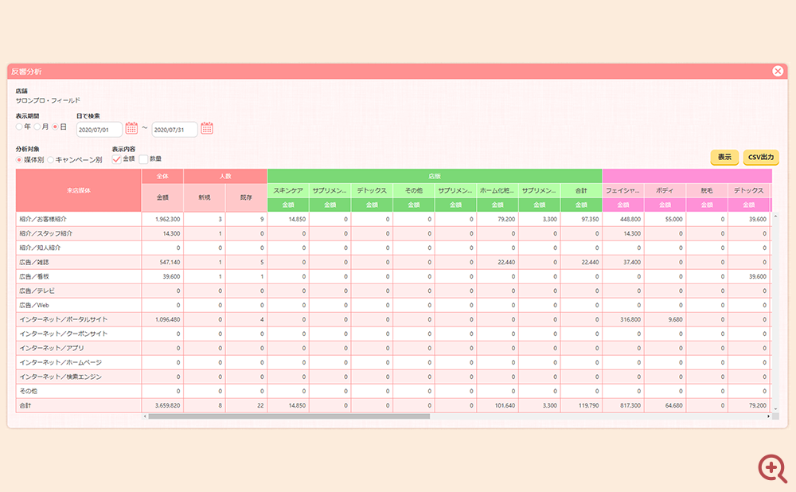Click the 97,350 cell

pos(581,220)
